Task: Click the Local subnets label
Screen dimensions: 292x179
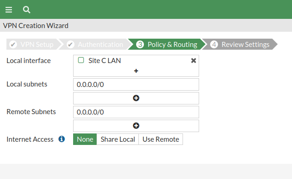Action: point(27,84)
